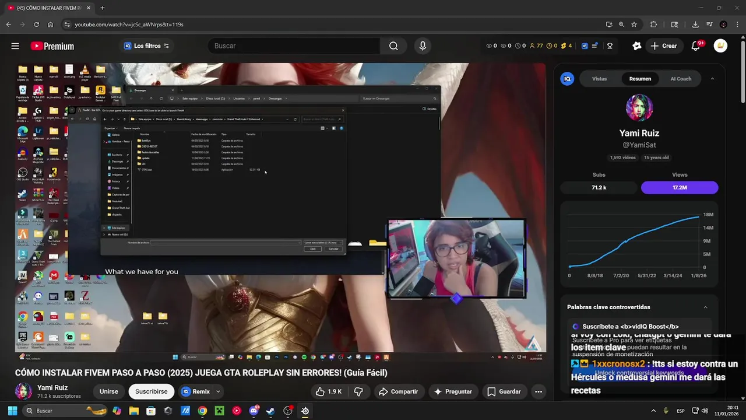Open Discord from the taskbar

pos(254,411)
